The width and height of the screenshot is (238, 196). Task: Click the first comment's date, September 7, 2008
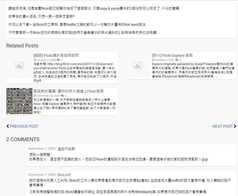click(41, 148)
